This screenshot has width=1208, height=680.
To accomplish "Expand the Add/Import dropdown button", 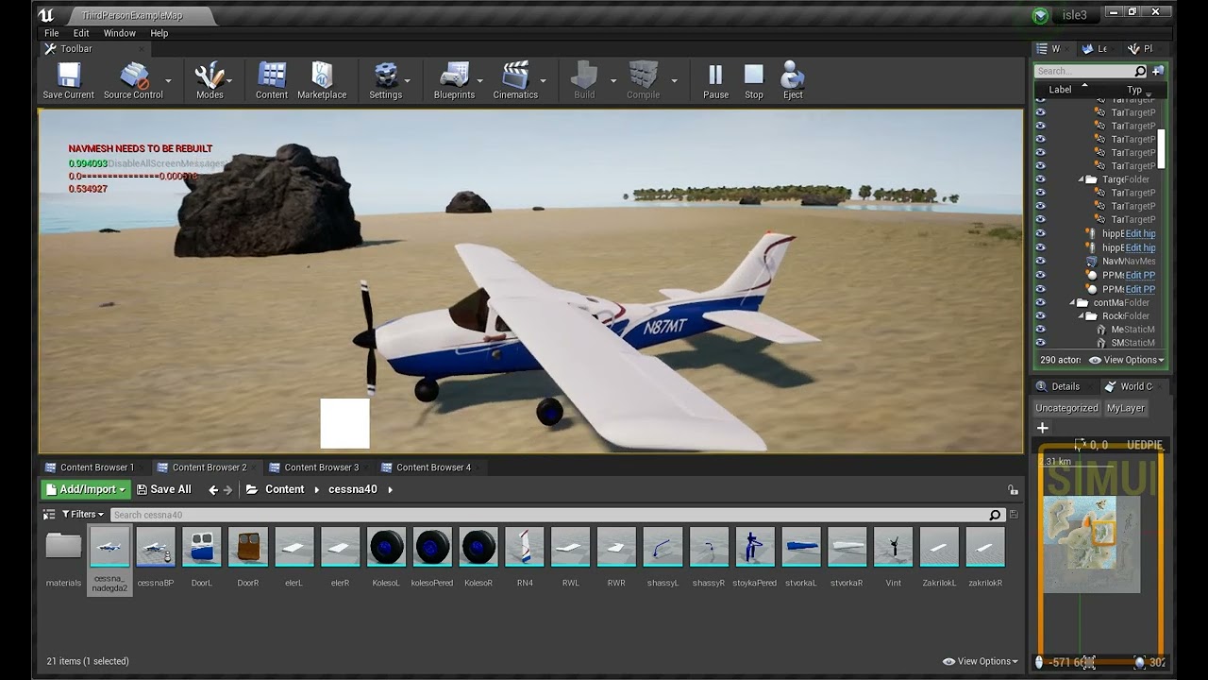I will tap(86, 489).
